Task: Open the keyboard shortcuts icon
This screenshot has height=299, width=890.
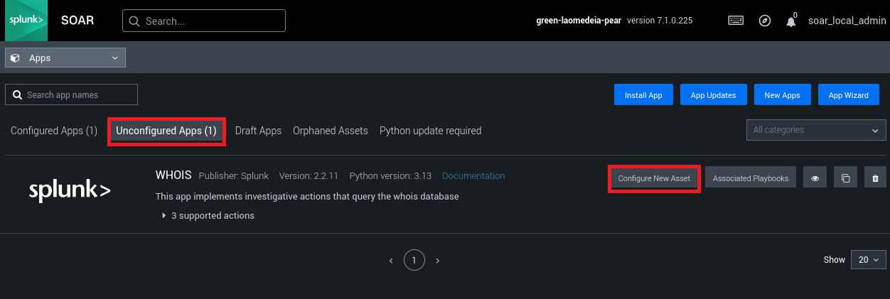Action: click(736, 21)
